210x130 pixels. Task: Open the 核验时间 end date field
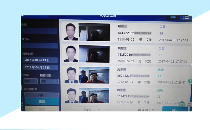41,67
